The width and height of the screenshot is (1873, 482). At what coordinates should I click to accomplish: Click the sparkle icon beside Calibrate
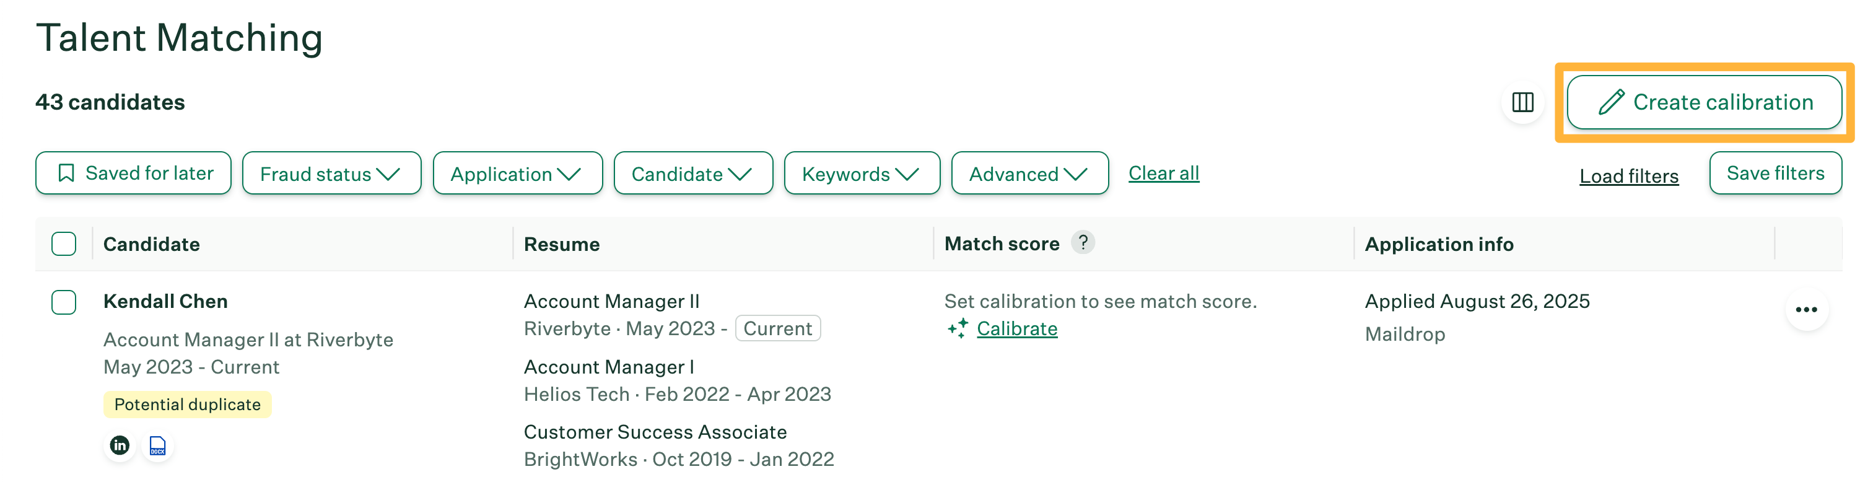tap(958, 328)
